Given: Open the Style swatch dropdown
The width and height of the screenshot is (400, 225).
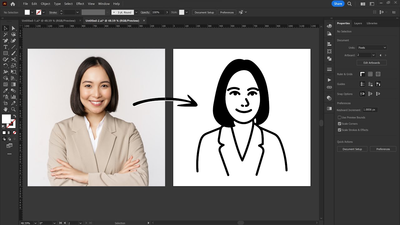Looking at the screenshot, I should [x=187, y=12].
